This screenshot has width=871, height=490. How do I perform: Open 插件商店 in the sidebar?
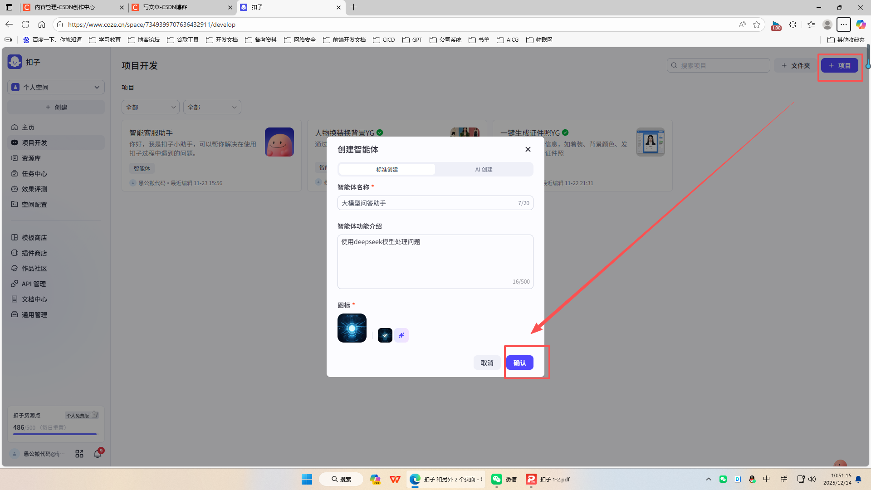coord(34,253)
